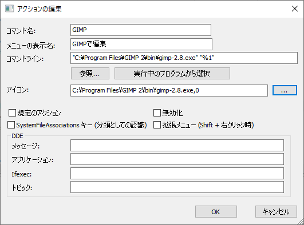Click the DDE Ifexec input field
This screenshot has width=304, height=225.
point(177,174)
